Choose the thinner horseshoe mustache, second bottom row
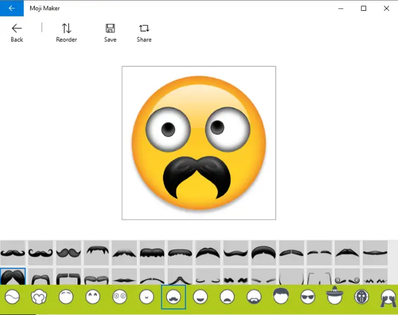 [x=40, y=276]
